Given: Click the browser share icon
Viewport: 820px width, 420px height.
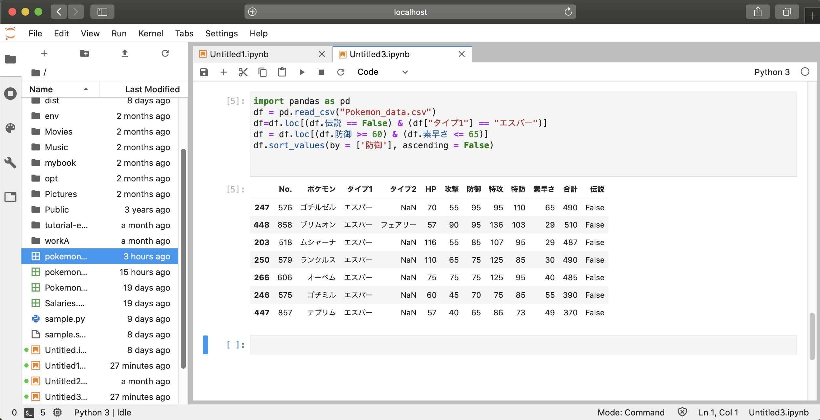Looking at the screenshot, I should coord(758,12).
